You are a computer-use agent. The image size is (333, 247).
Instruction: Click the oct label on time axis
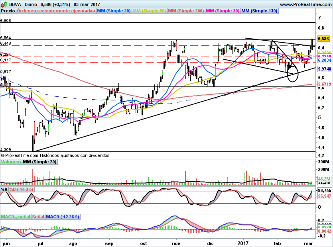(x=144, y=243)
